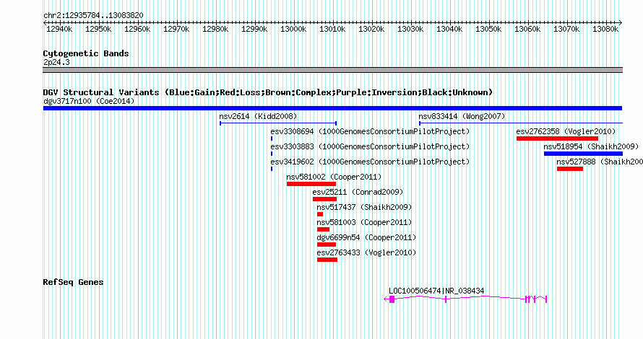Click the DGV Structural Variants track title

268,92
